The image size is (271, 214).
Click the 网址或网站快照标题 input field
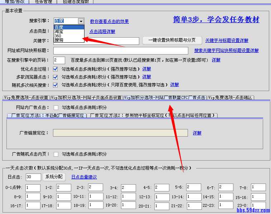point(121,51)
